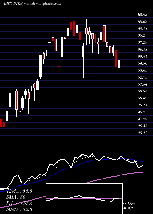Select the 50.93 price axis label
The width and height of the screenshot is (153, 214).
pos(143,91)
